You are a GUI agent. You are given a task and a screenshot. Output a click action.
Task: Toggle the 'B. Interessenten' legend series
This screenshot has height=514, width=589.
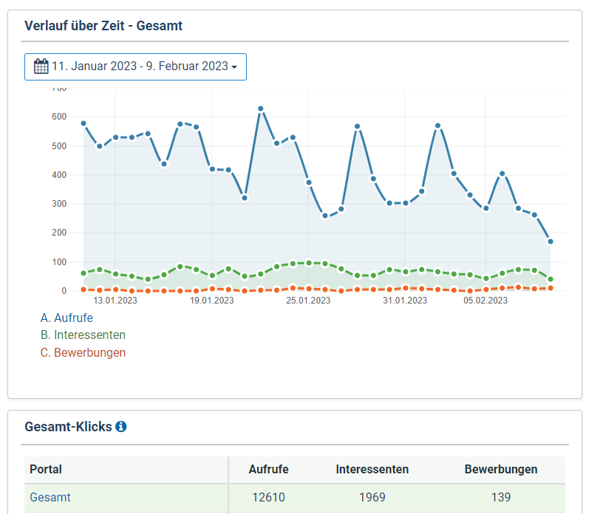(x=83, y=335)
